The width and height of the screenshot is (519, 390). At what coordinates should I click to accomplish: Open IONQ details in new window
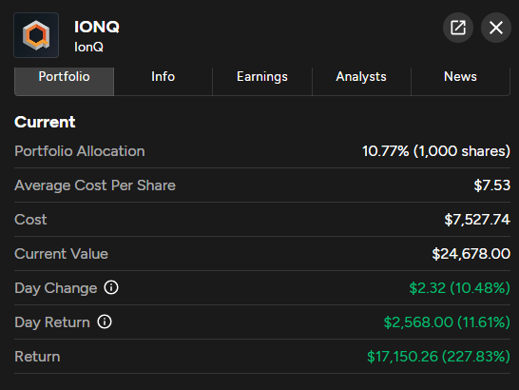point(458,28)
